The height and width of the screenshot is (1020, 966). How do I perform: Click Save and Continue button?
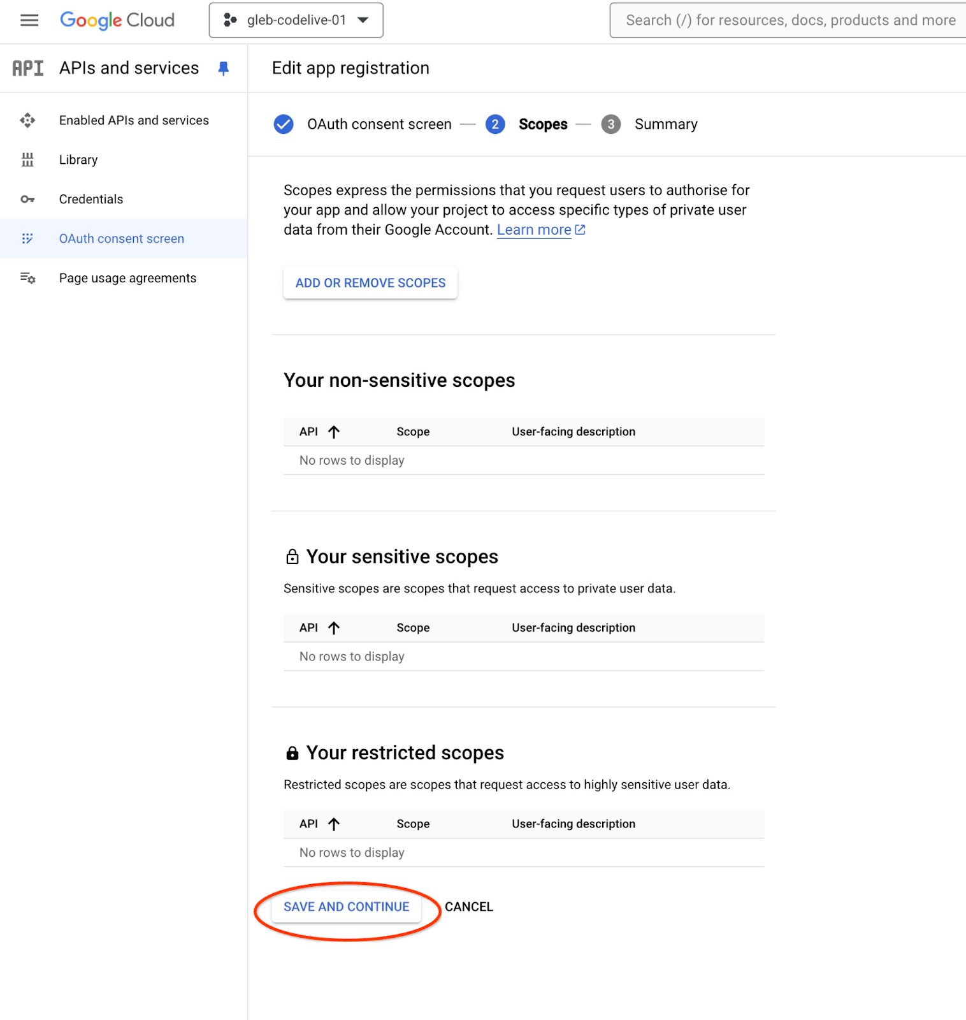[x=346, y=907]
